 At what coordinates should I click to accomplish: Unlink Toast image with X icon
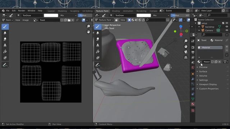tap(73, 20)
